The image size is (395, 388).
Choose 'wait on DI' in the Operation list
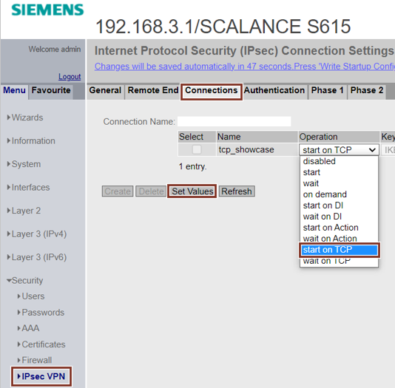tap(339, 217)
